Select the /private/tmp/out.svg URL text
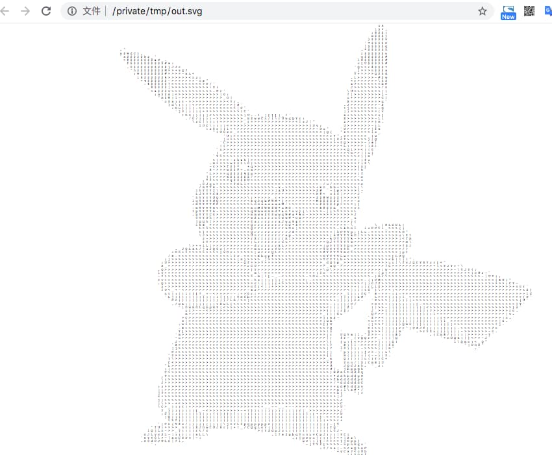This screenshot has height=455, width=552. coord(157,11)
